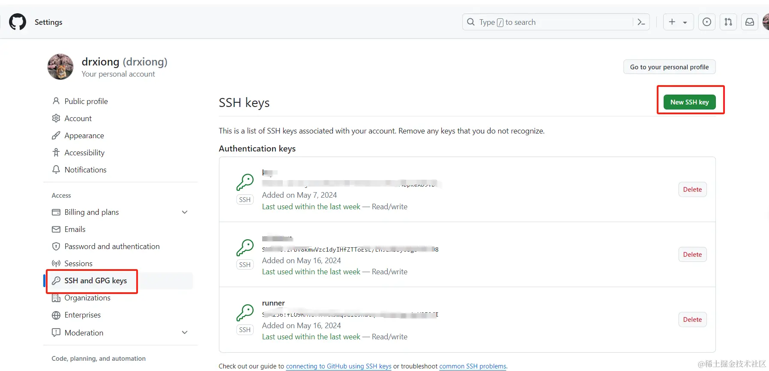The image size is (769, 371).
Task: Open the Create new dropdown arrow
Action: click(685, 23)
